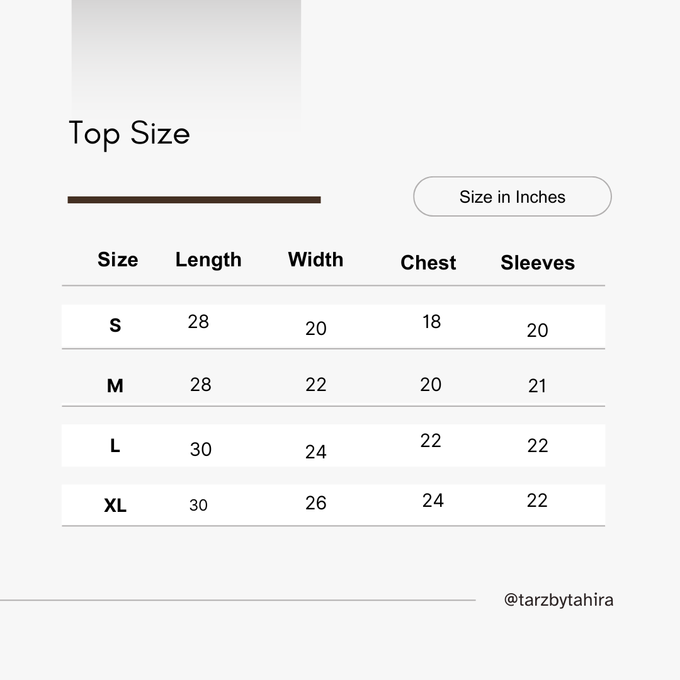
Task: Select the "Top Size" heading
Action: point(129,133)
